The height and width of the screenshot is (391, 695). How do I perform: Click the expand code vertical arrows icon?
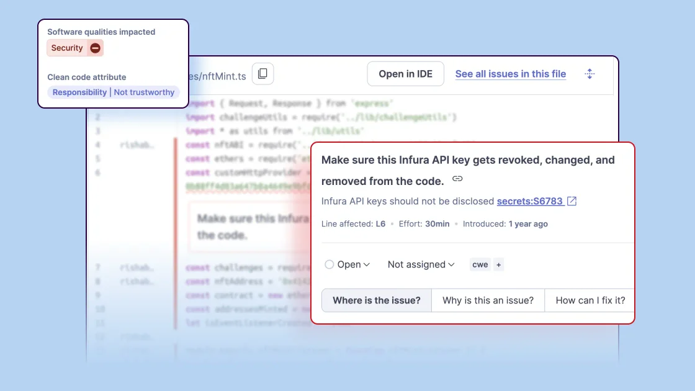coord(590,74)
